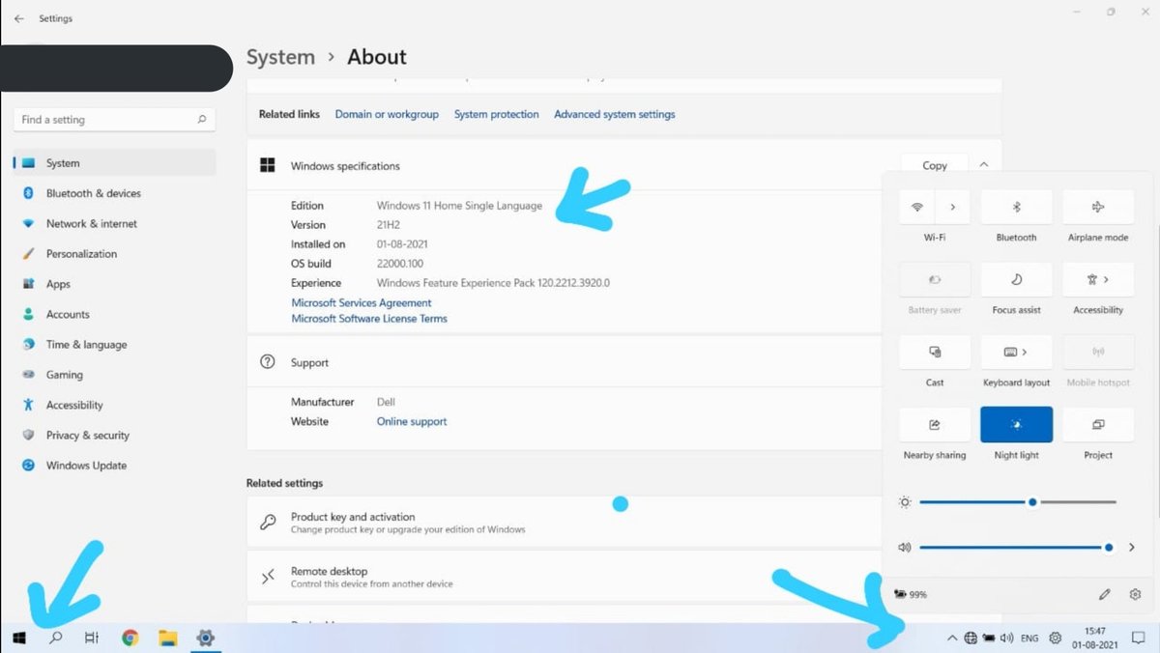Click the Settings gear app on taskbar
This screenshot has height=653, width=1160.
coord(205,638)
